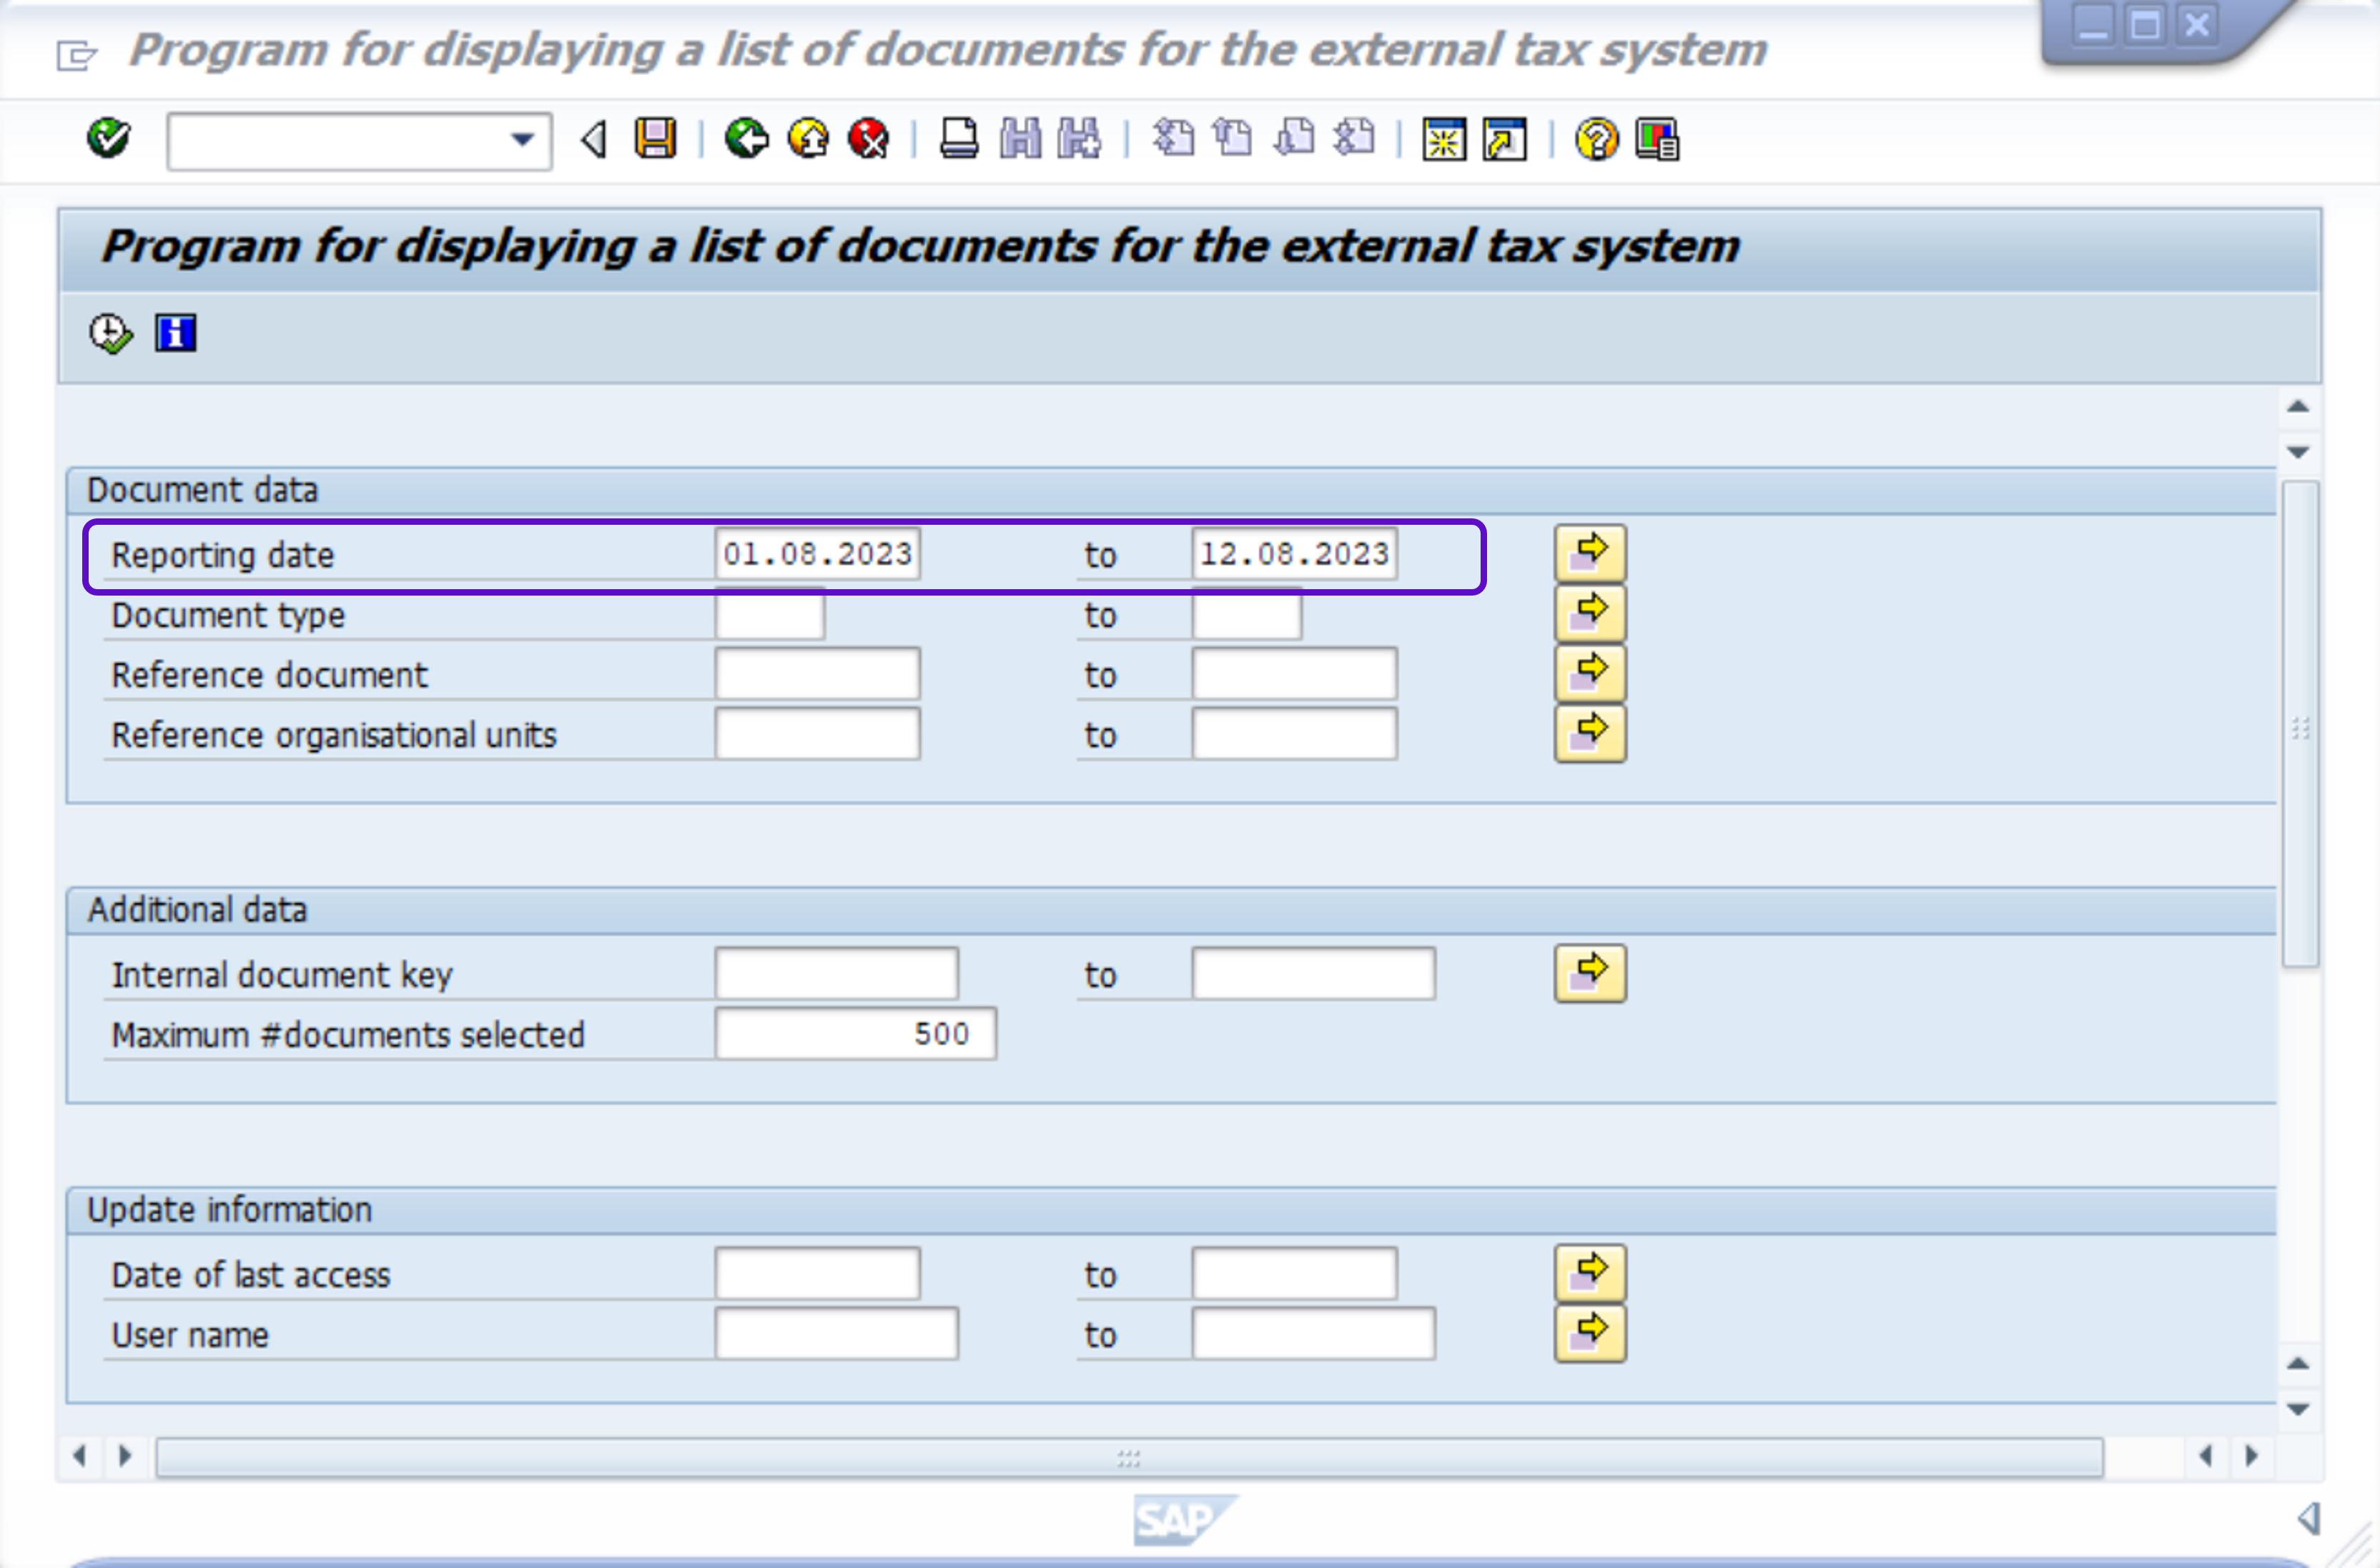Image resolution: width=2380 pixels, height=1568 pixels.
Task: Open multiple selection for Document type
Action: tap(1589, 613)
